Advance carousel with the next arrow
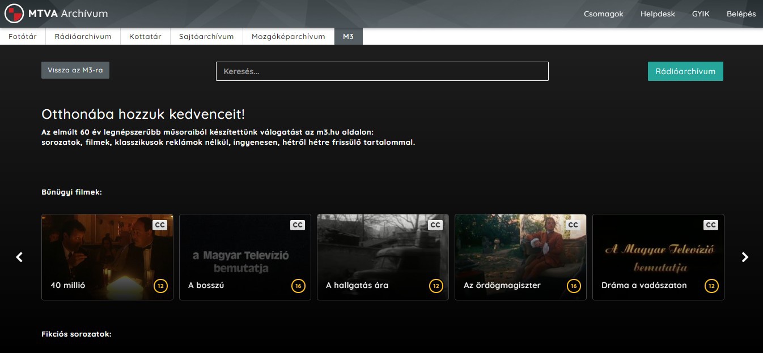 tap(745, 257)
